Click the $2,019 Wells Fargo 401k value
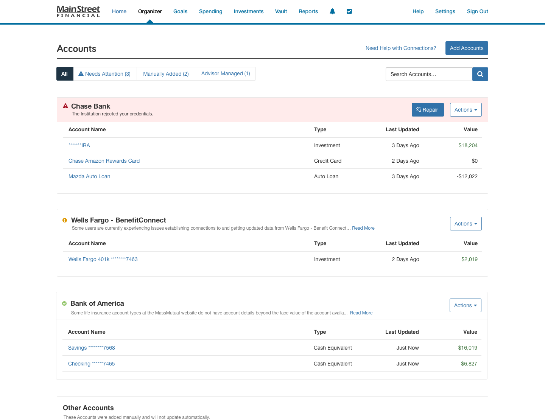The width and height of the screenshot is (545, 420). (x=469, y=259)
